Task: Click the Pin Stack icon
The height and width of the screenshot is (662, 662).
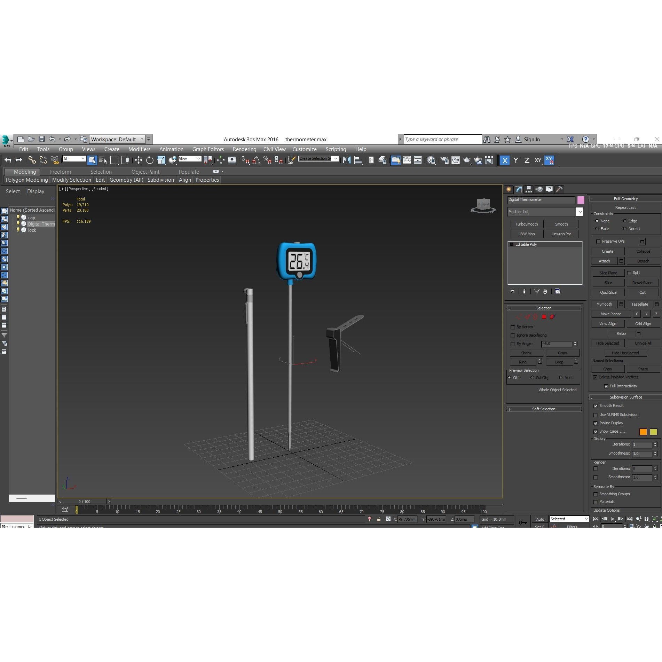Action: click(x=512, y=291)
